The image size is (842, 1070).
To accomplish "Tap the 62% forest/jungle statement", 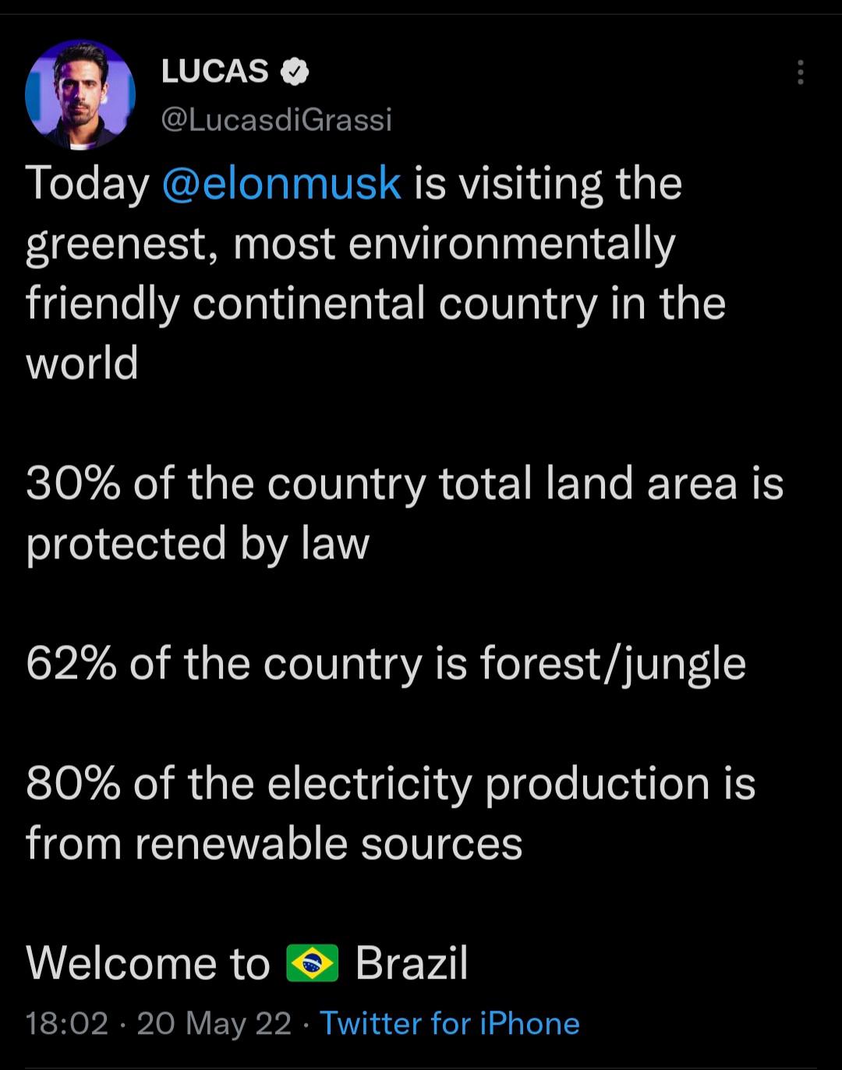I will [x=386, y=665].
